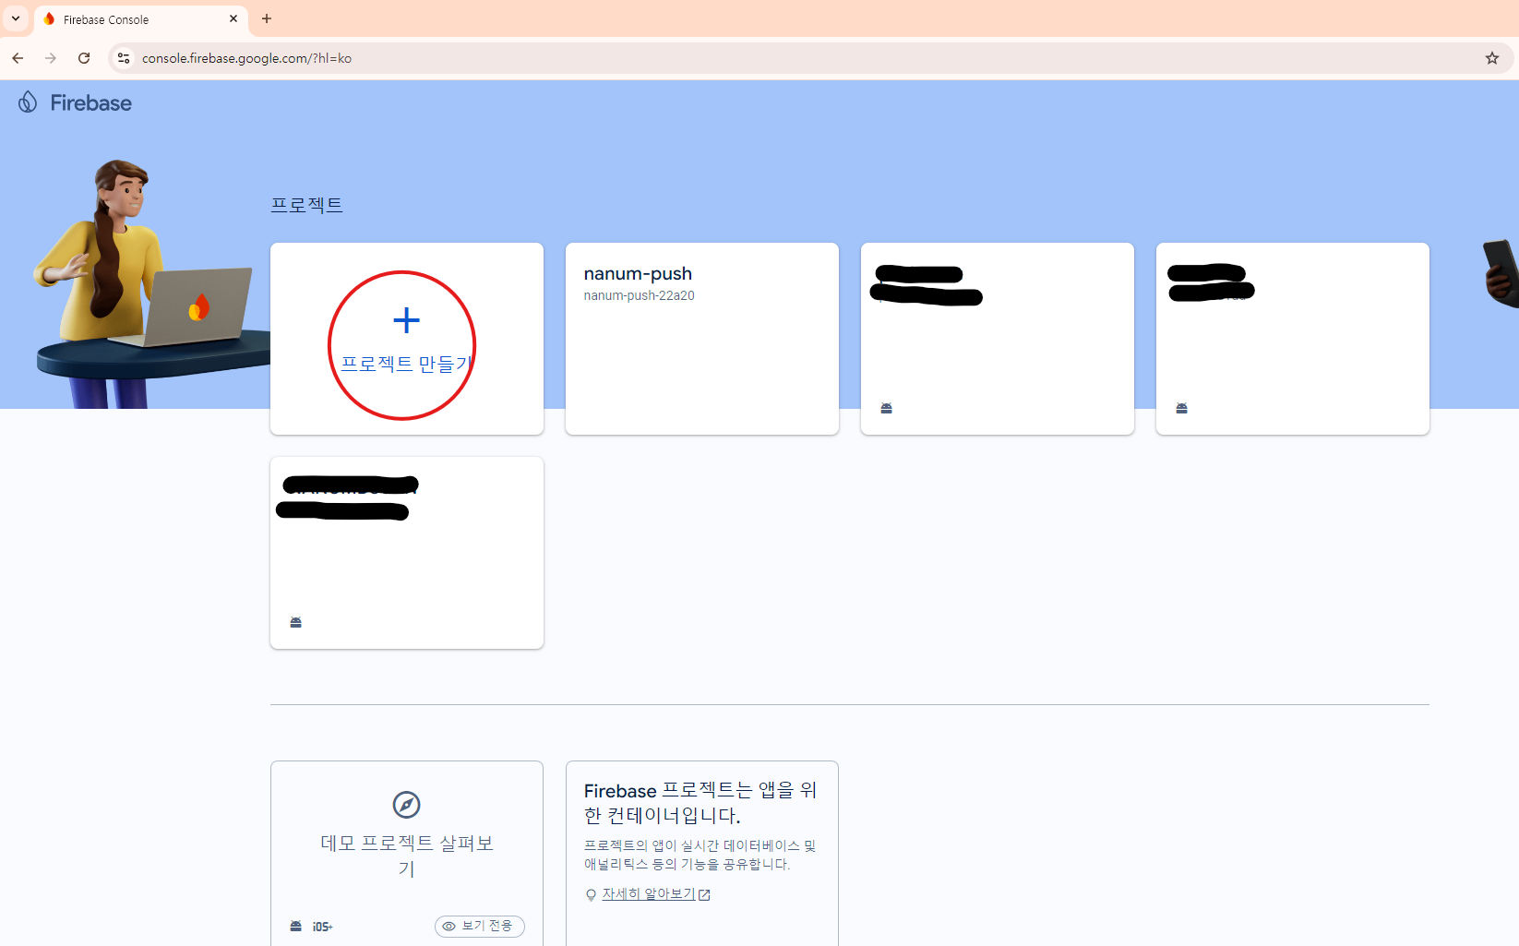Reload the Firebase Console page
Image resolution: width=1519 pixels, height=946 pixels.
84,58
